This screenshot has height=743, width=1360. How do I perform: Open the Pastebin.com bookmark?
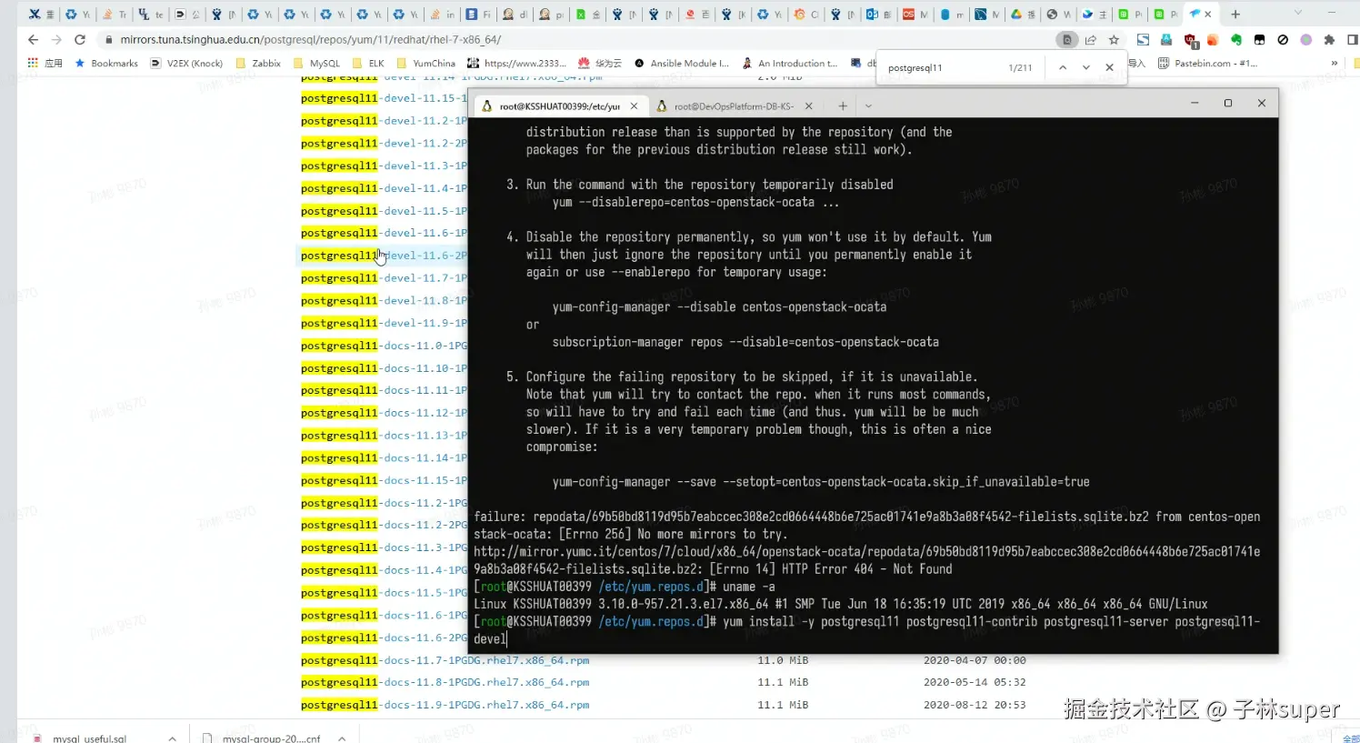pyautogui.click(x=1207, y=64)
